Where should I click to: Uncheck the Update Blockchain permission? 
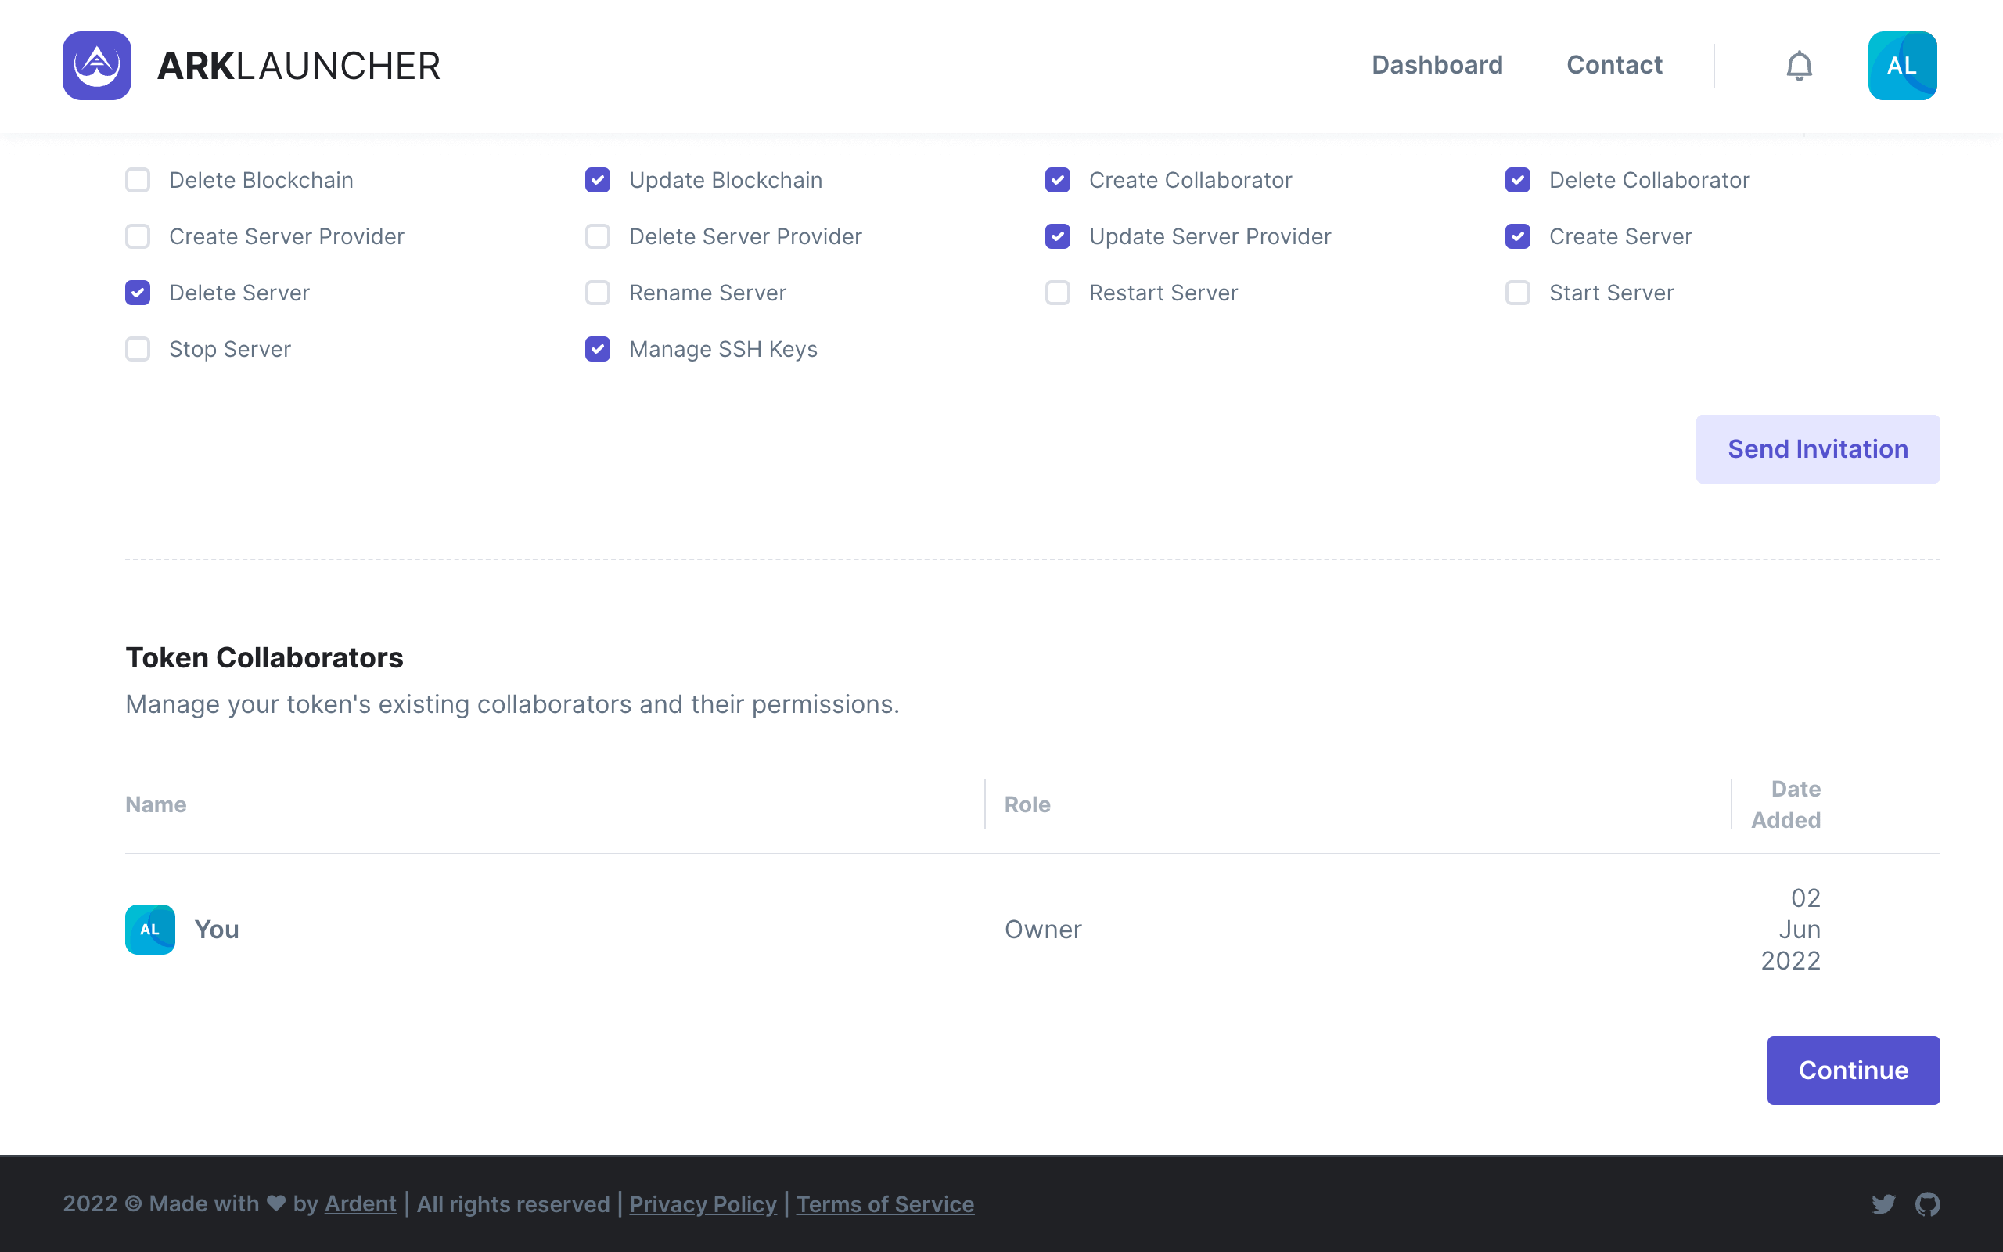598,180
